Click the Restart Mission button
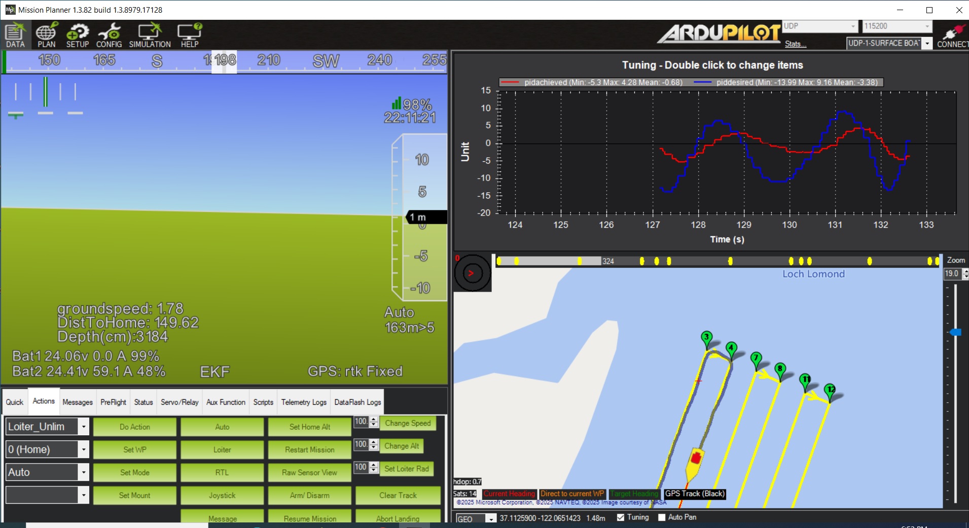 pos(310,450)
